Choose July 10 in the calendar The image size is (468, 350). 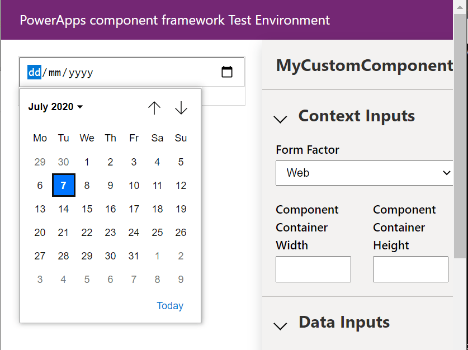click(x=134, y=185)
